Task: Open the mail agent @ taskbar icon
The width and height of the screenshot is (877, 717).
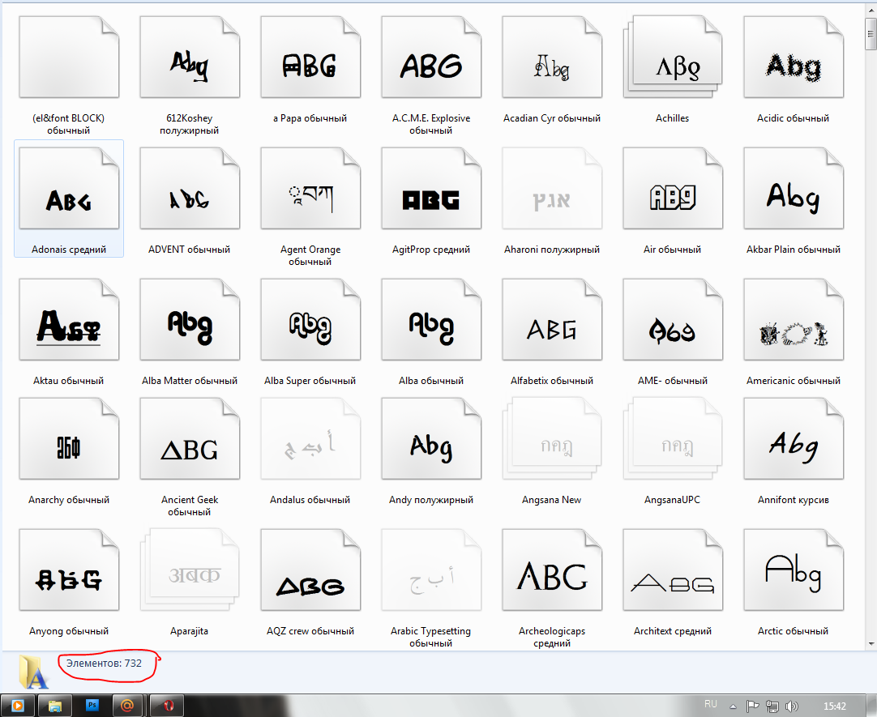Action: coord(128,706)
